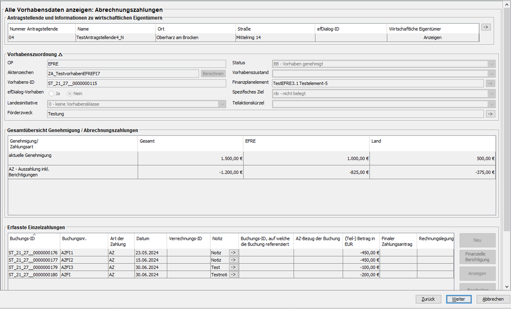Click Gesamt value 1.500,00 €
The width and height of the screenshot is (511, 309).
click(232, 159)
